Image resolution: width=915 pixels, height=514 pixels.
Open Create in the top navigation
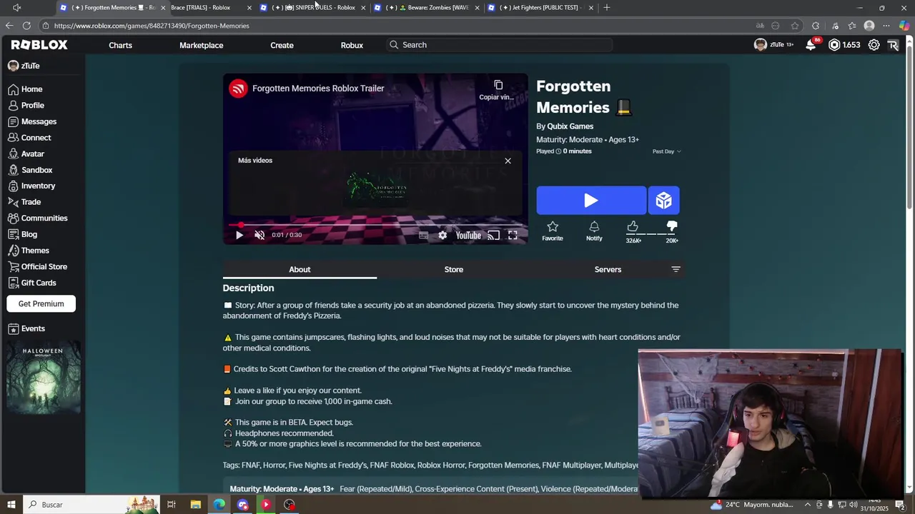pyautogui.click(x=282, y=45)
